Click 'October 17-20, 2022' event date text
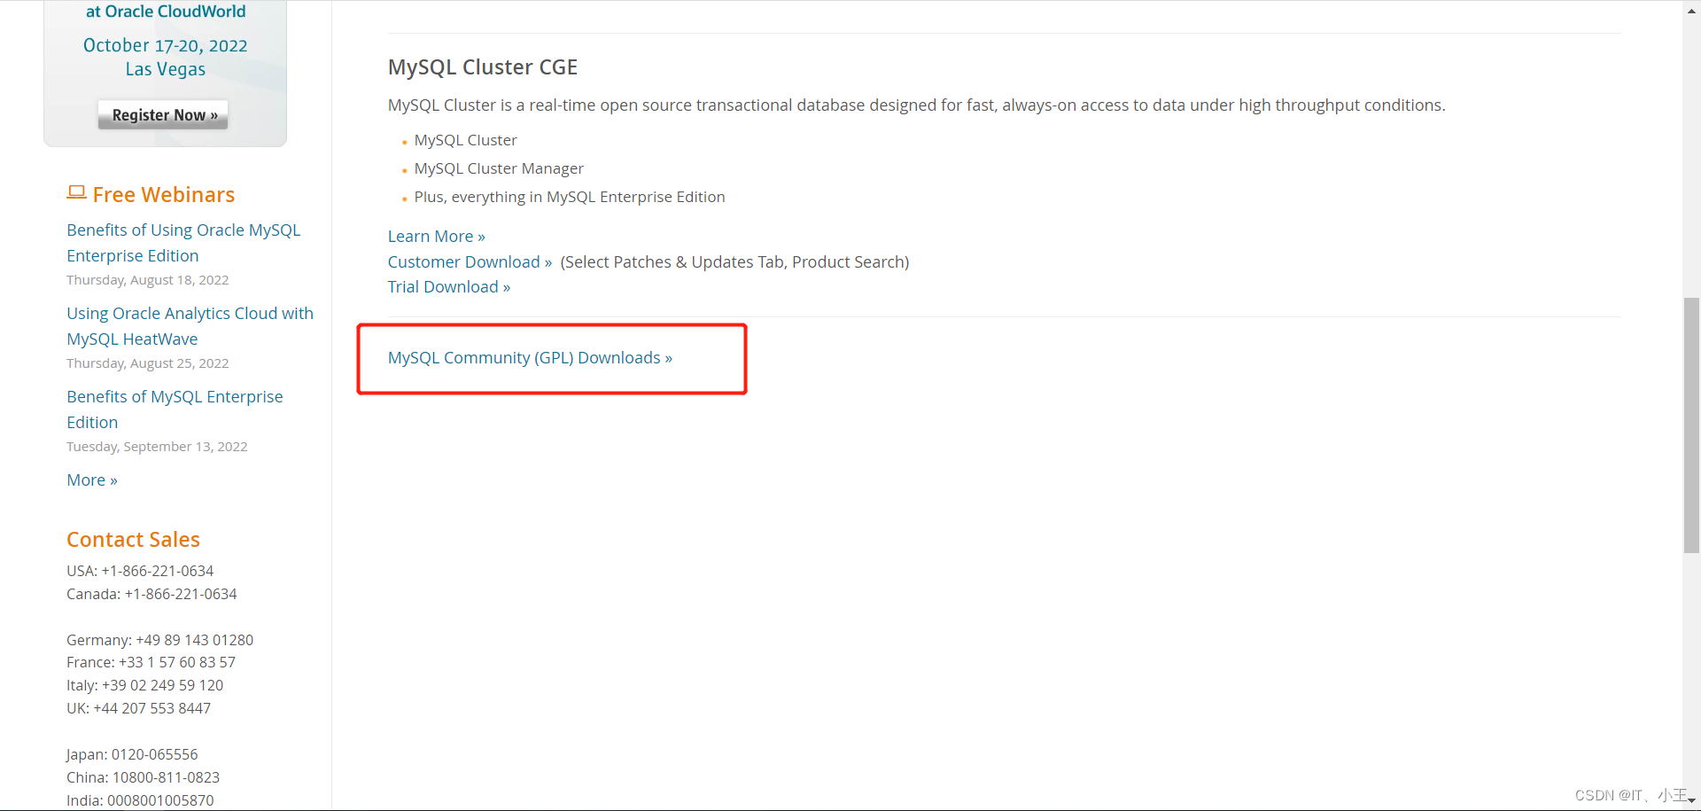The image size is (1701, 811). [x=165, y=45]
